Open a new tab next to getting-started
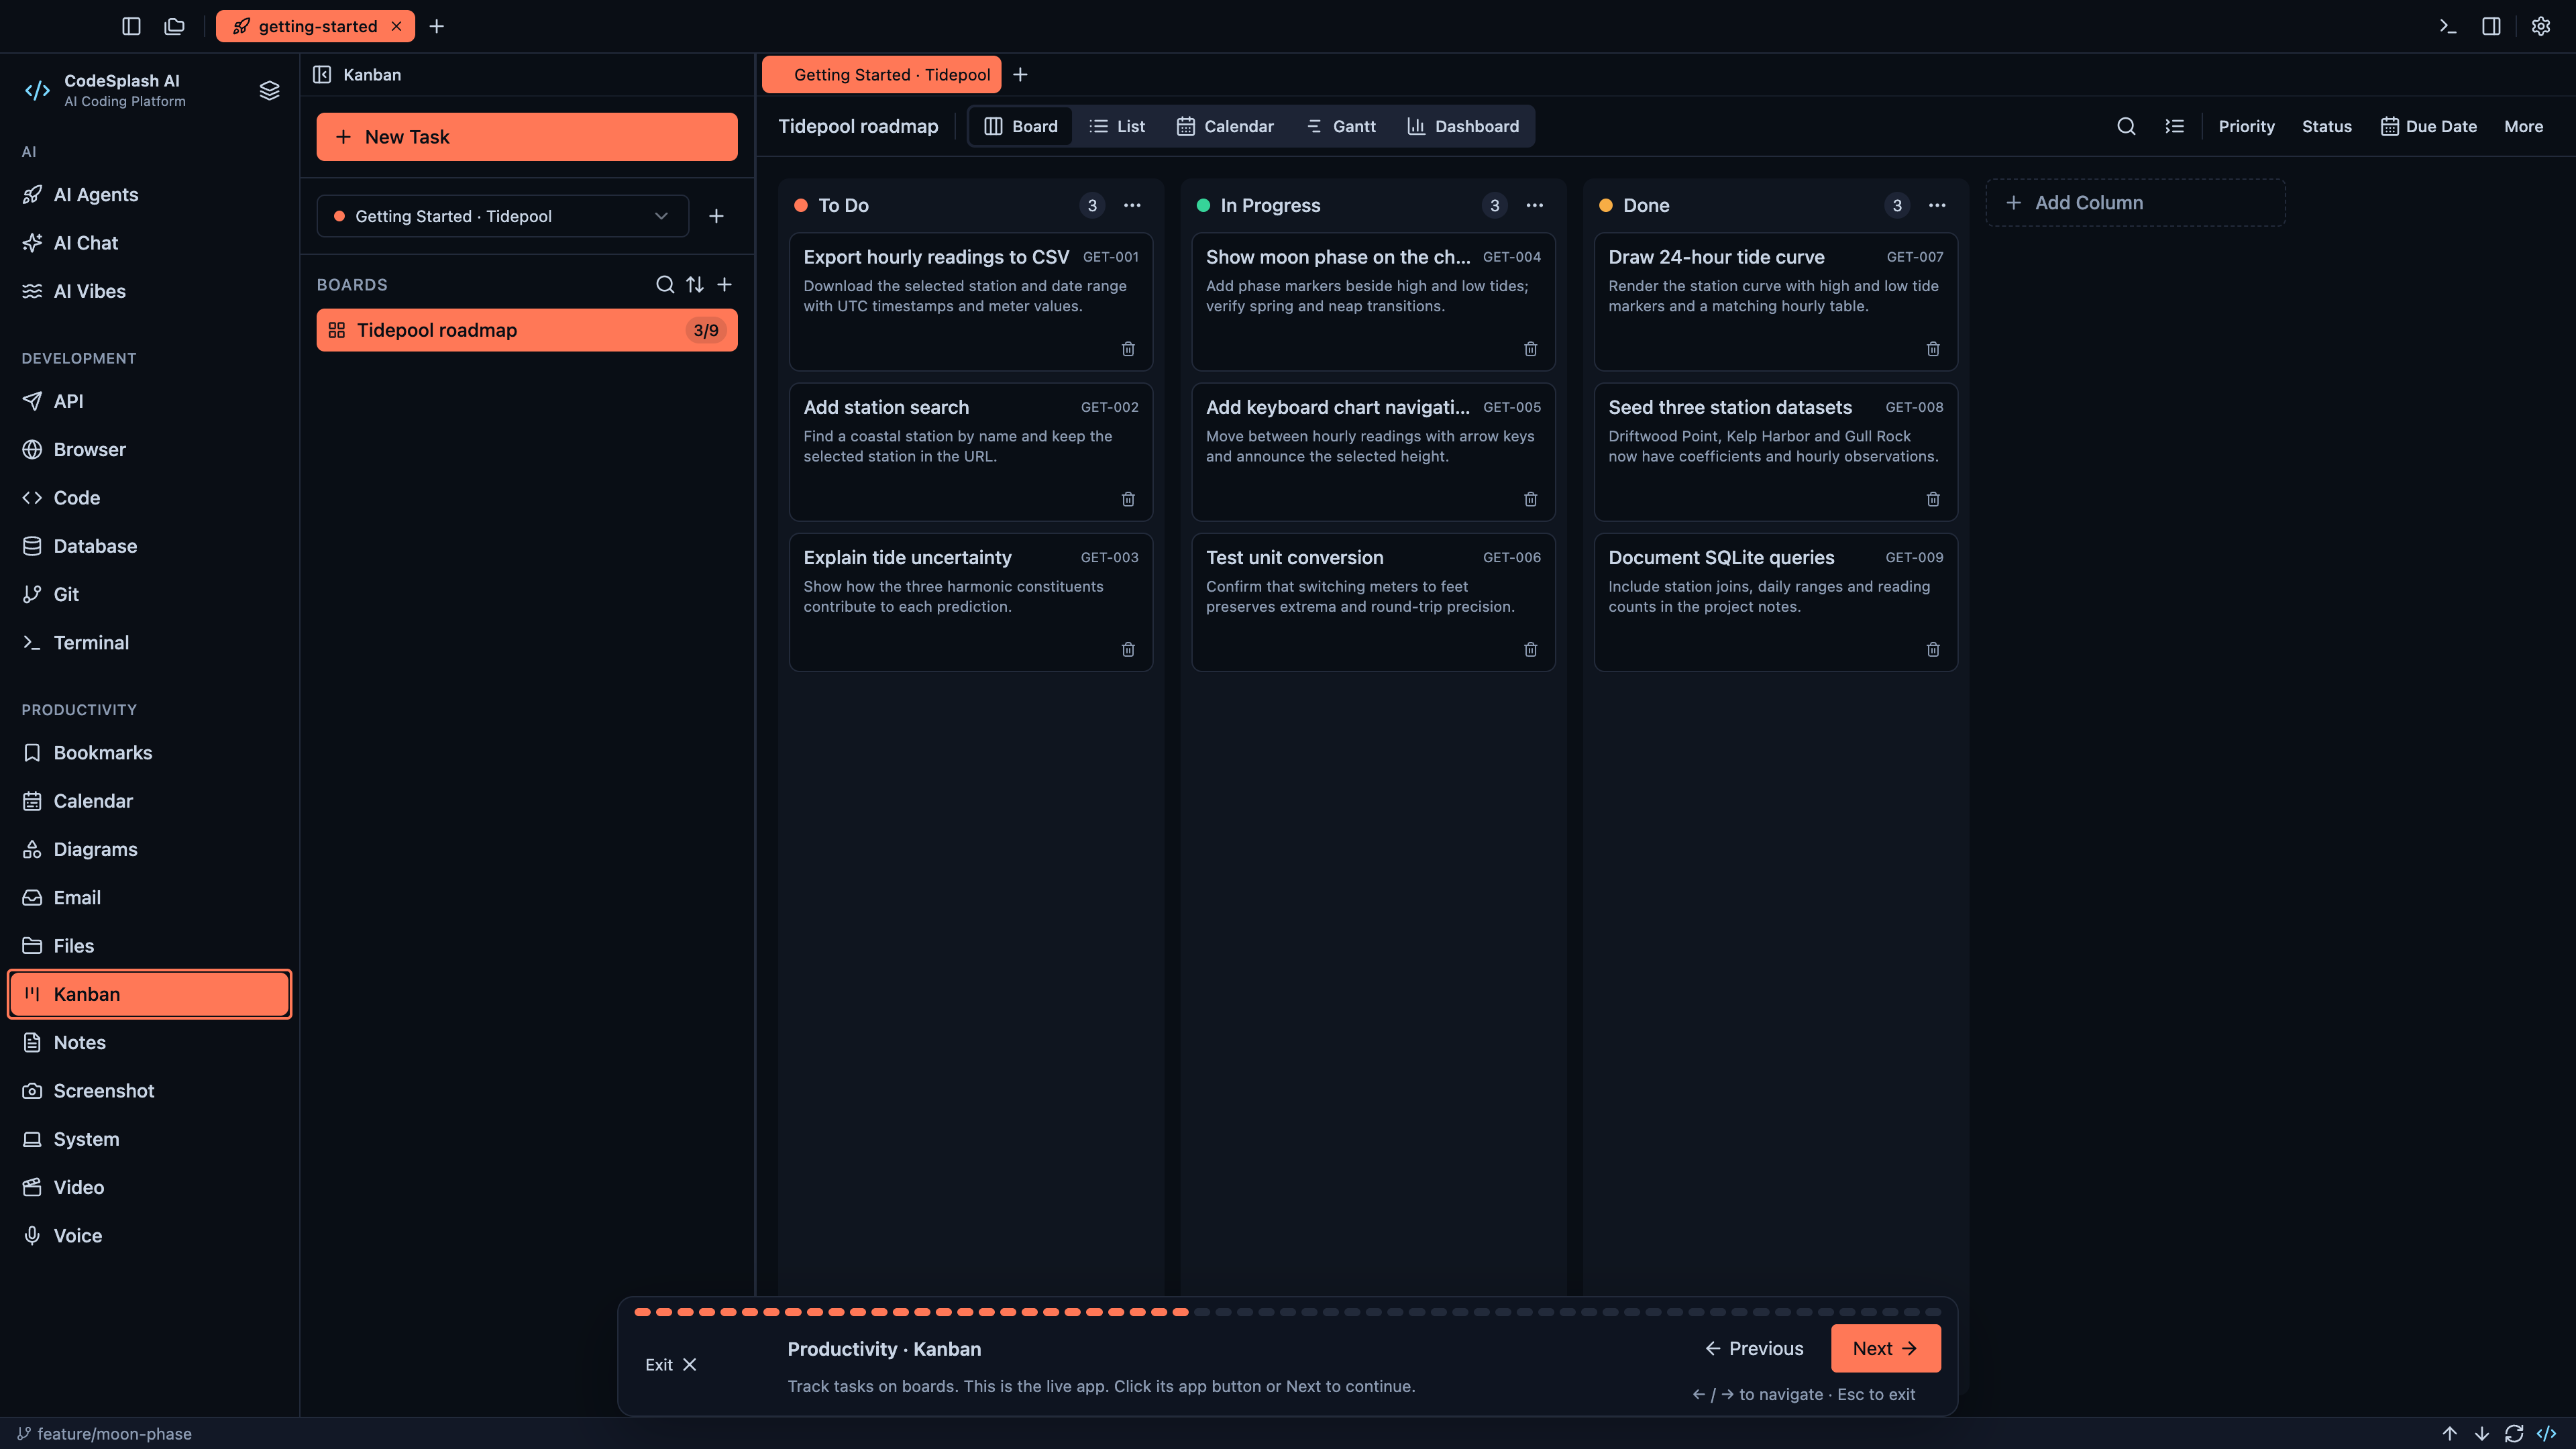Image resolution: width=2576 pixels, height=1449 pixels. coord(436,26)
